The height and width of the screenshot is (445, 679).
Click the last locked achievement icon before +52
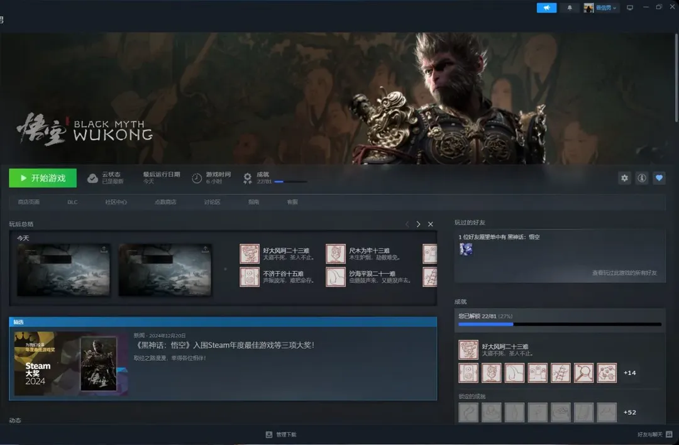tap(607, 412)
